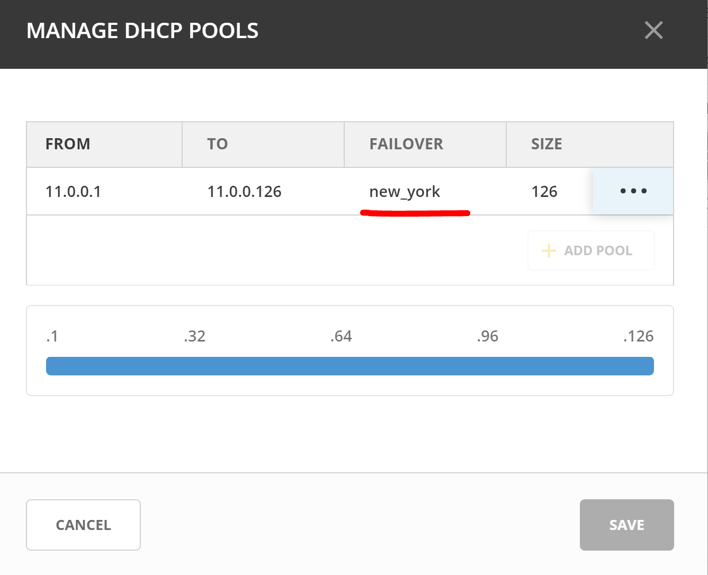This screenshot has height=575, width=708.
Task: Click the .96 range marker label
Action: (487, 336)
